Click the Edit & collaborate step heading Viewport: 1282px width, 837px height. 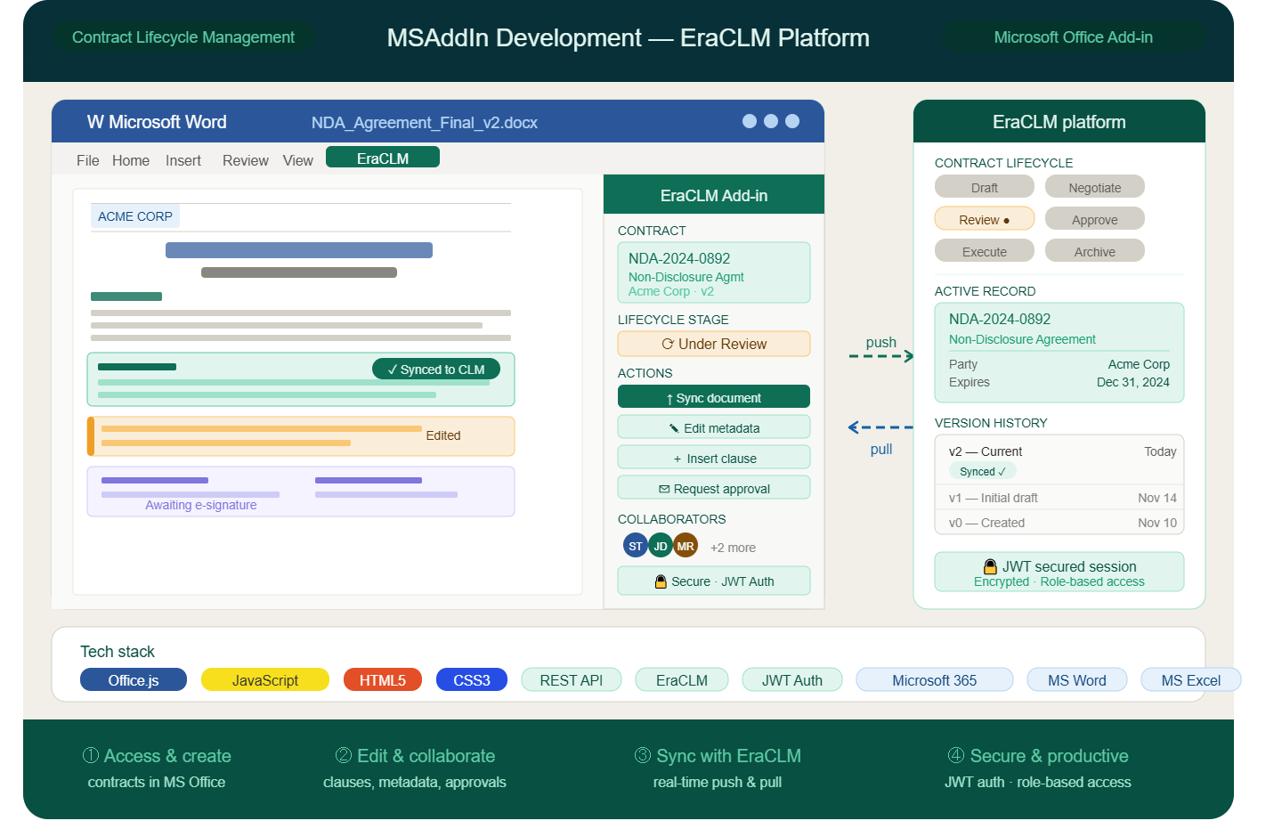(415, 756)
